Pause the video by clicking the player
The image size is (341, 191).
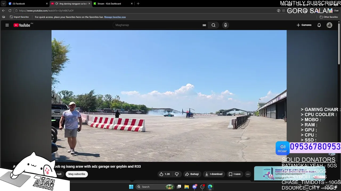(x=169, y=96)
